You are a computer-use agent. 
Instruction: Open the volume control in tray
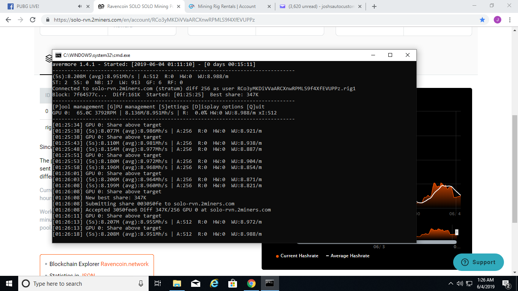click(x=460, y=283)
